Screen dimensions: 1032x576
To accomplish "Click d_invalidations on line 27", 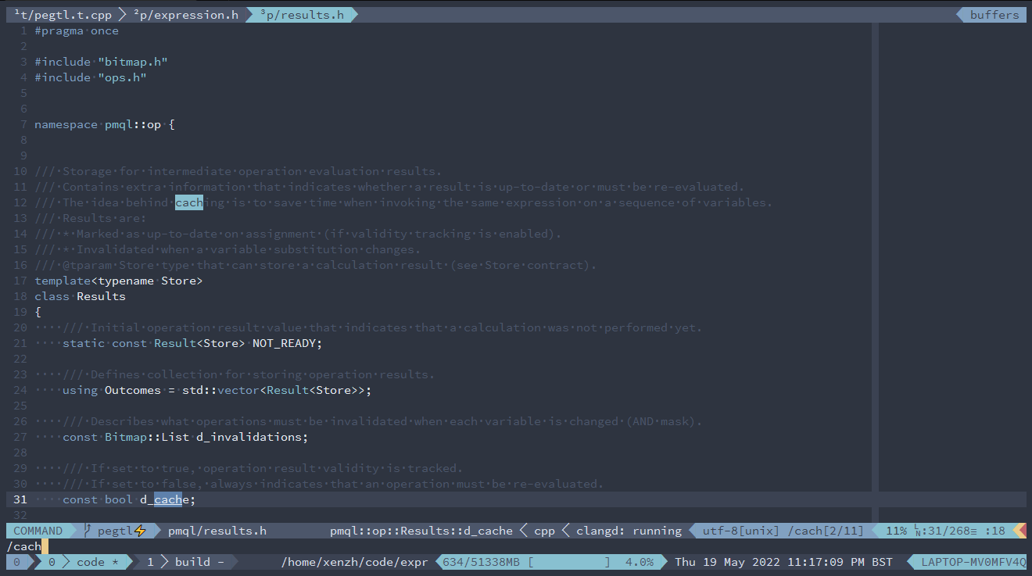I will (249, 437).
